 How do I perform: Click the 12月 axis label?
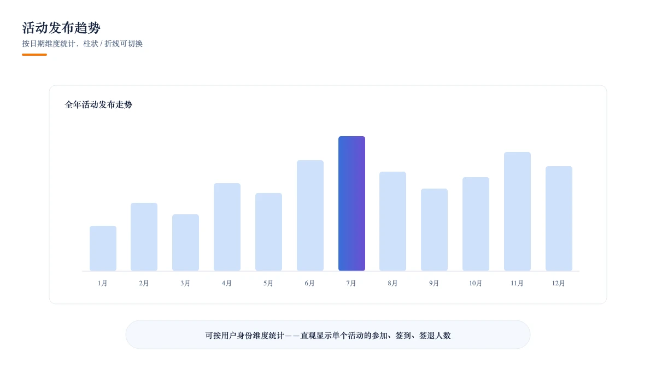(559, 283)
